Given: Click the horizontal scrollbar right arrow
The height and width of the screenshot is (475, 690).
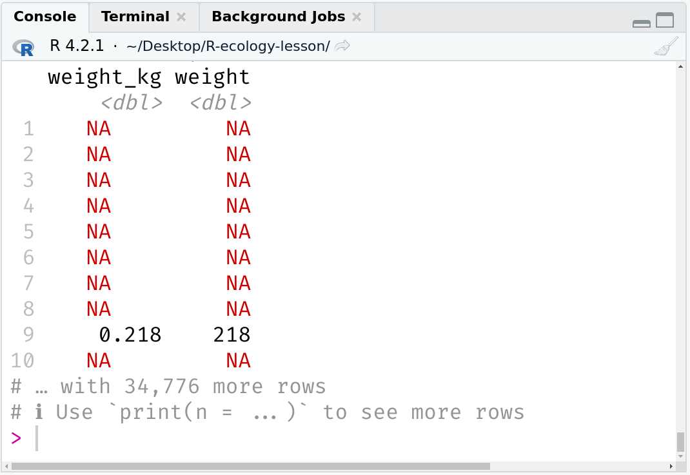Looking at the screenshot, I should click(x=671, y=466).
